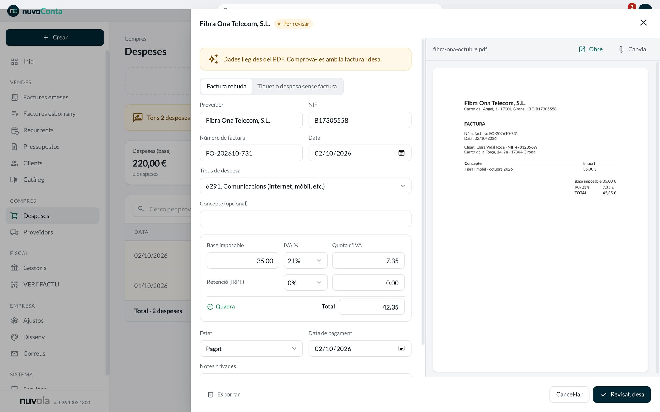
Task: Switch to Tiquet o despesa sense factura
Action: (x=297, y=87)
